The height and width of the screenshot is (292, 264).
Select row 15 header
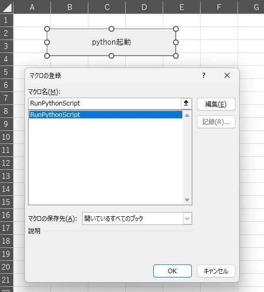[x=7, y=202]
